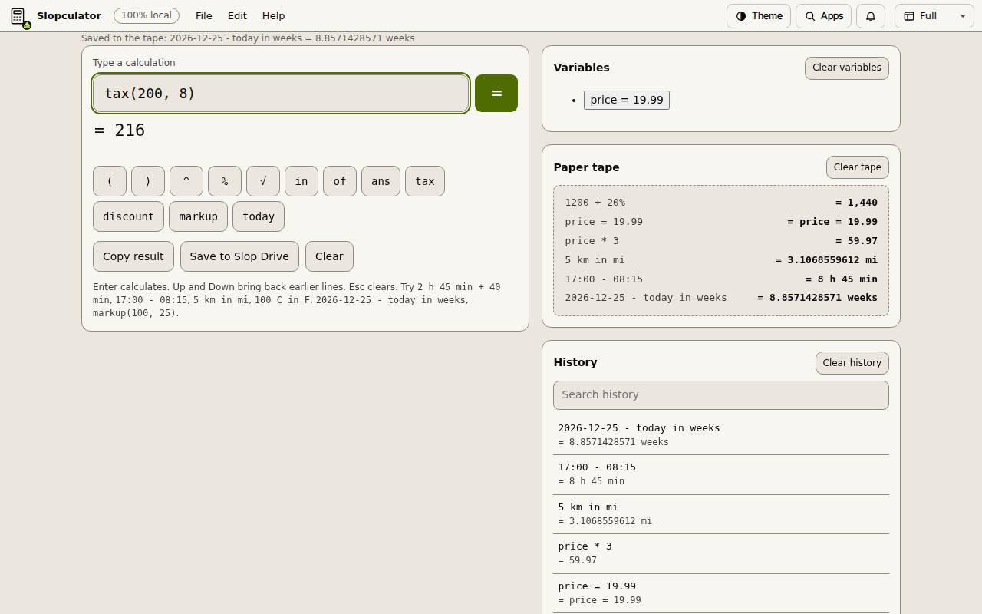Screen dimensions: 982x614
Task: Select history entry price = 19.99
Action: [721, 593]
